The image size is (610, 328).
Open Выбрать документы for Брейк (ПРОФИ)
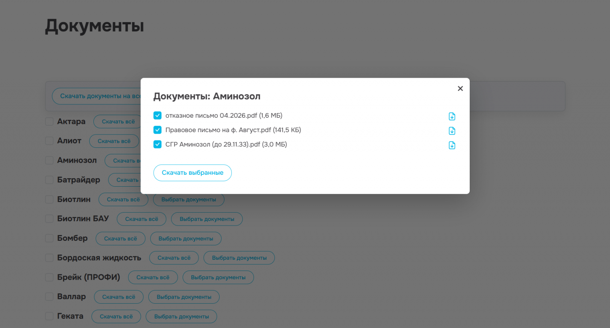(218, 277)
